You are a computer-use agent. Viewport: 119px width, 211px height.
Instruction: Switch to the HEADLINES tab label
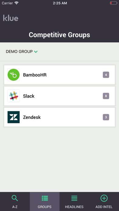pos(74,207)
